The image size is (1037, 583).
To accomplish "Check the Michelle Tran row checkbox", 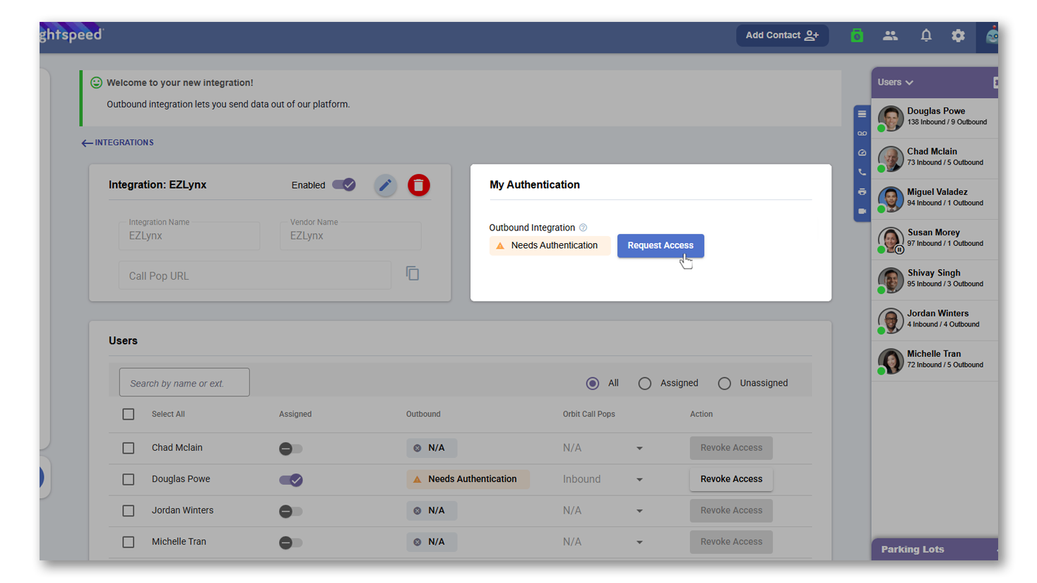I will 128,542.
